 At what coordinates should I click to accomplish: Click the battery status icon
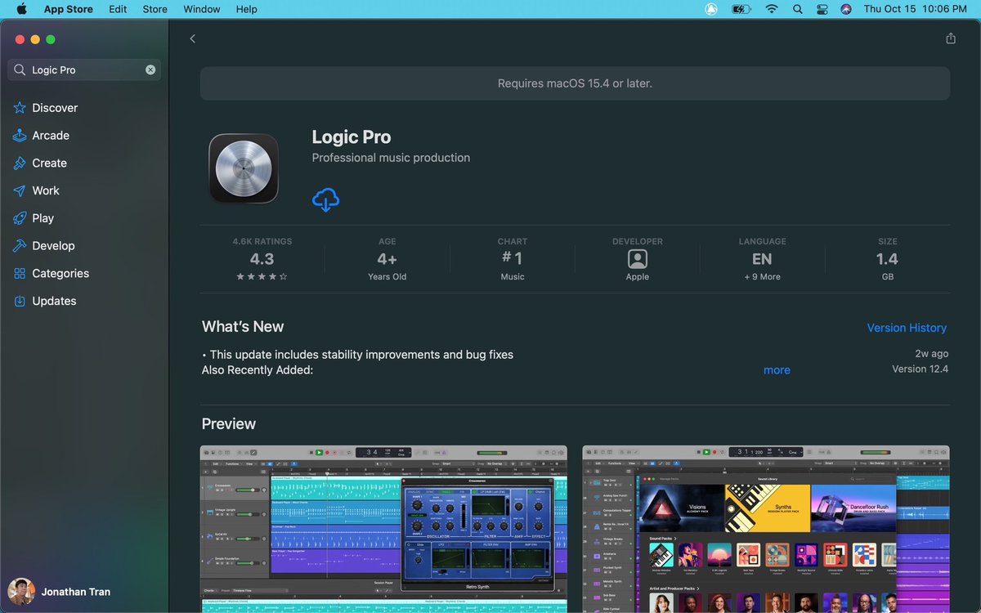coord(741,9)
